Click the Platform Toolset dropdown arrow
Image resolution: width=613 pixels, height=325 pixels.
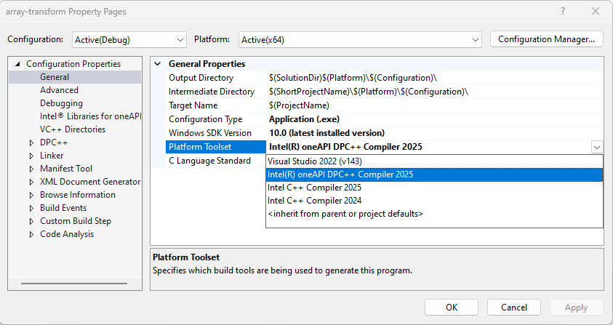[596, 147]
